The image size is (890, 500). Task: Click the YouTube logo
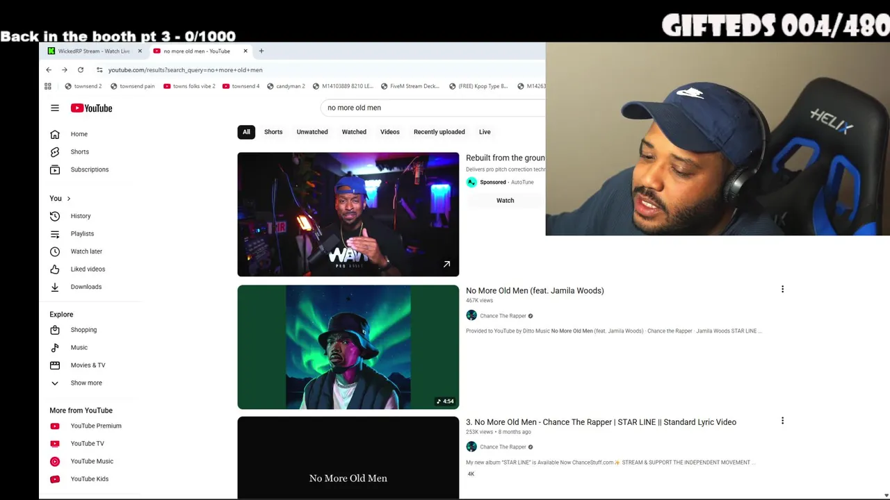[x=91, y=108]
